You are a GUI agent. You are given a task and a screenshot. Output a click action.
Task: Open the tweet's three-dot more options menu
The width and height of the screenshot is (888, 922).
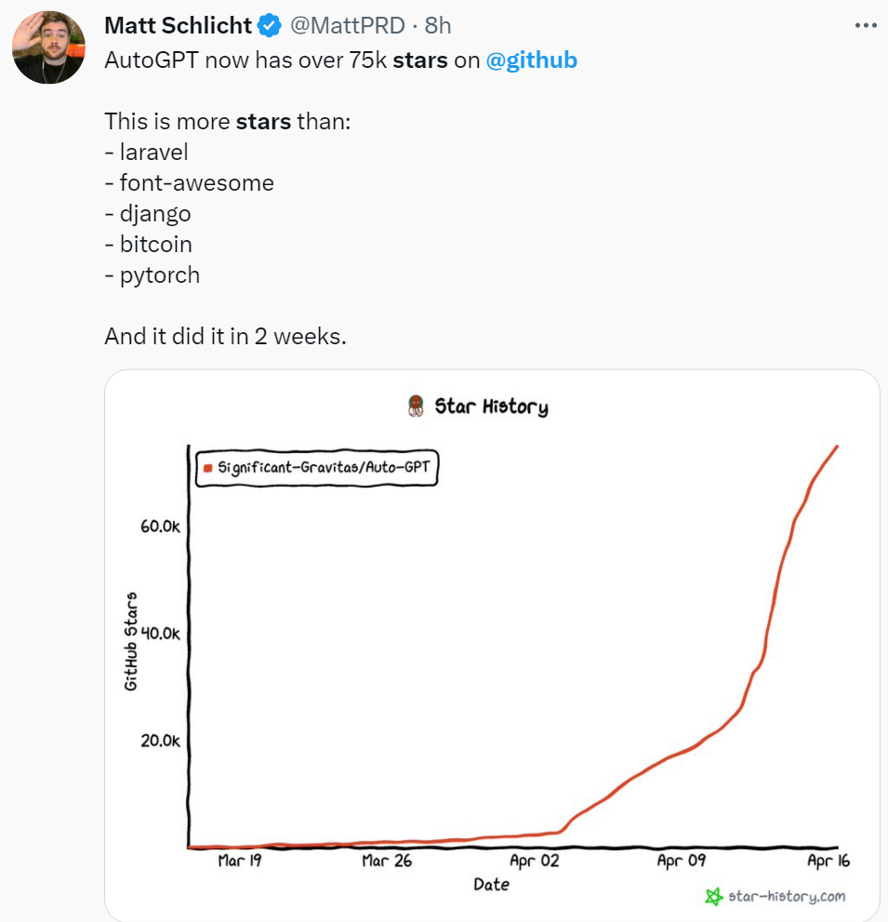[x=865, y=26]
